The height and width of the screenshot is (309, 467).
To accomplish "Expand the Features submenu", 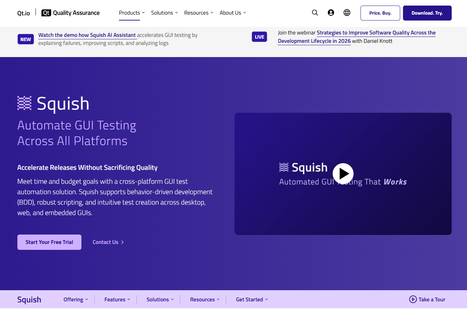I will tap(117, 300).
